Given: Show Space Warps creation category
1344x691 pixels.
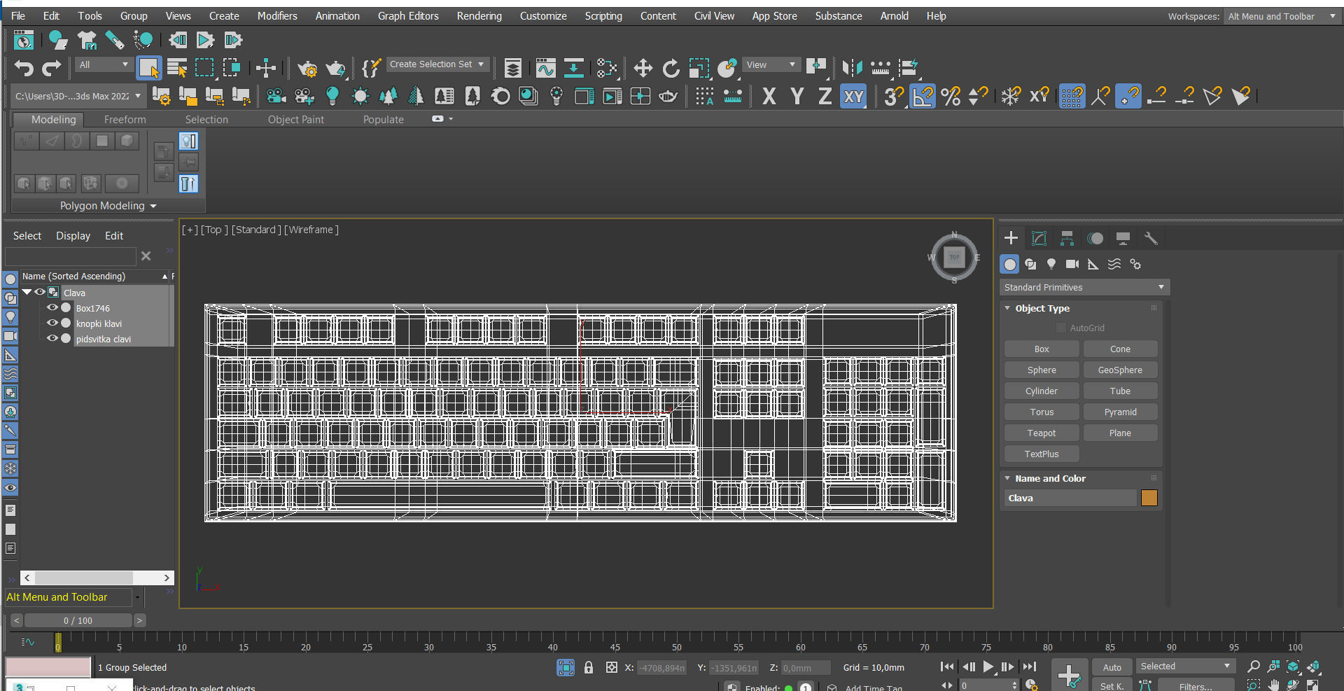Looking at the screenshot, I should [x=1114, y=264].
